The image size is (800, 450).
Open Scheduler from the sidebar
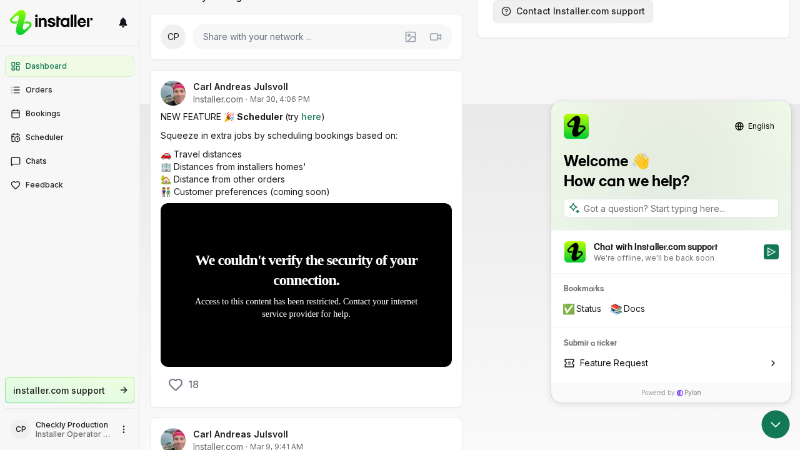pos(69,137)
